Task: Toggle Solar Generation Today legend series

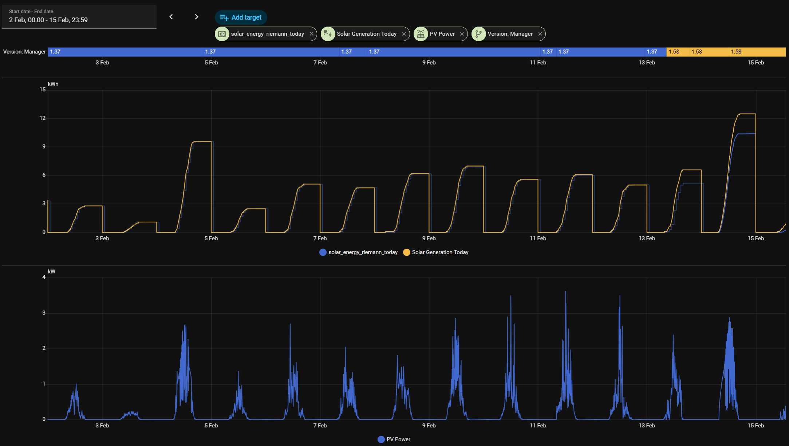Action: [440, 252]
